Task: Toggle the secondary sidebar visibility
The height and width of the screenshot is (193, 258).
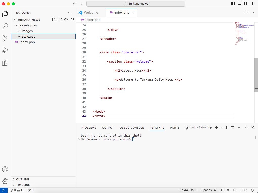Action: [246, 4]
